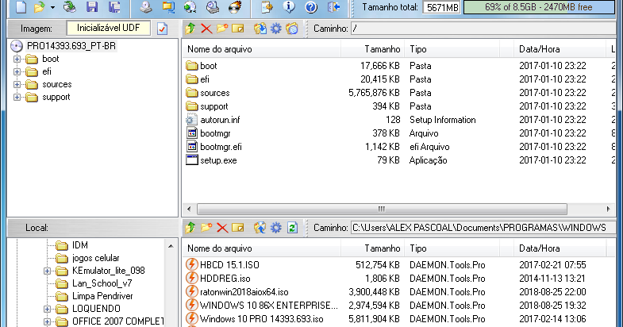Click the Burn disc flame icon
623x327 pixels.
point(235,7)
